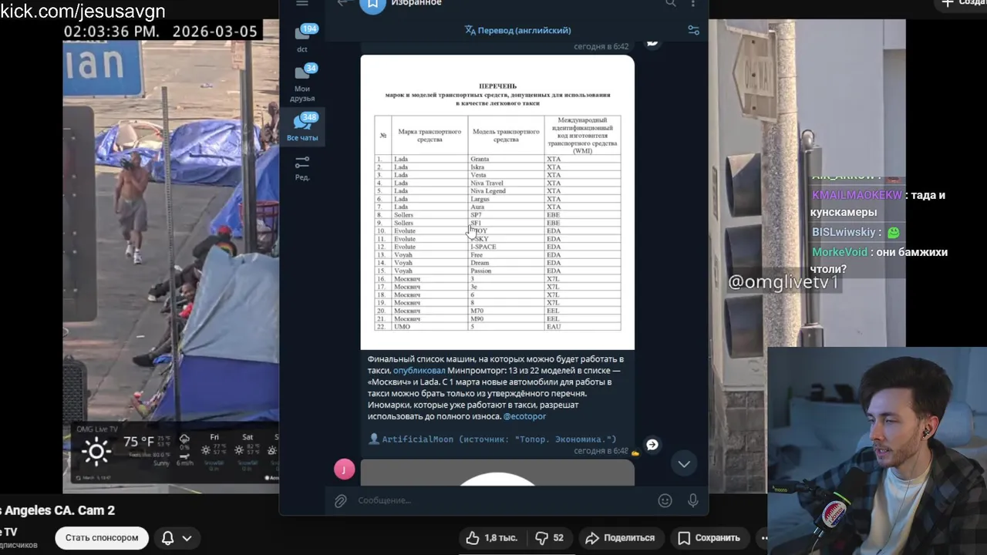987x555 pixels.
Task: Click the Los Angeles street cam video
Action: coord(171,257)
